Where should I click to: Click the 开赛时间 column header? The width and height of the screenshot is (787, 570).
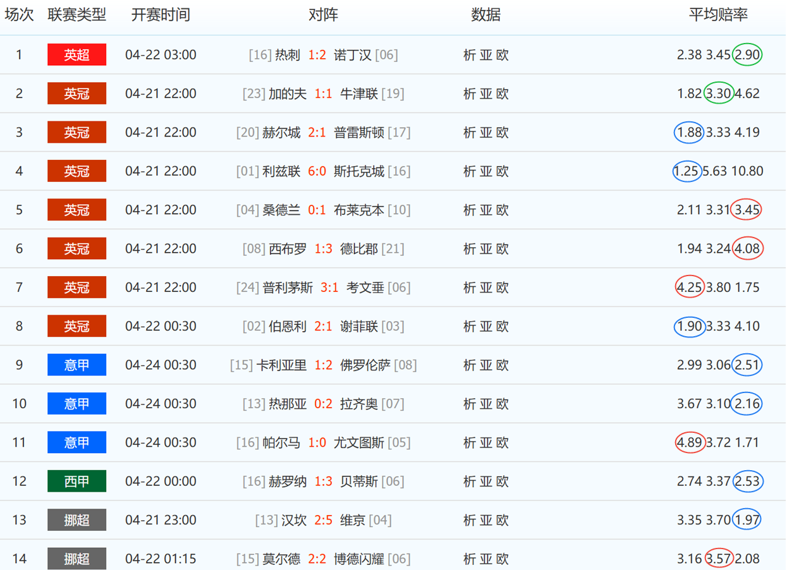(161, 15)
